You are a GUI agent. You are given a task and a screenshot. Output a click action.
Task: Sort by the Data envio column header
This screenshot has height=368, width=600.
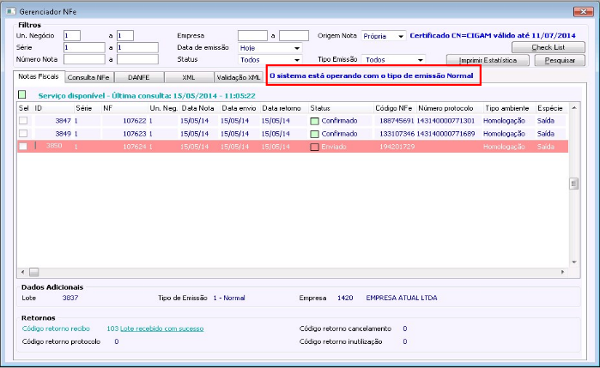239,109
